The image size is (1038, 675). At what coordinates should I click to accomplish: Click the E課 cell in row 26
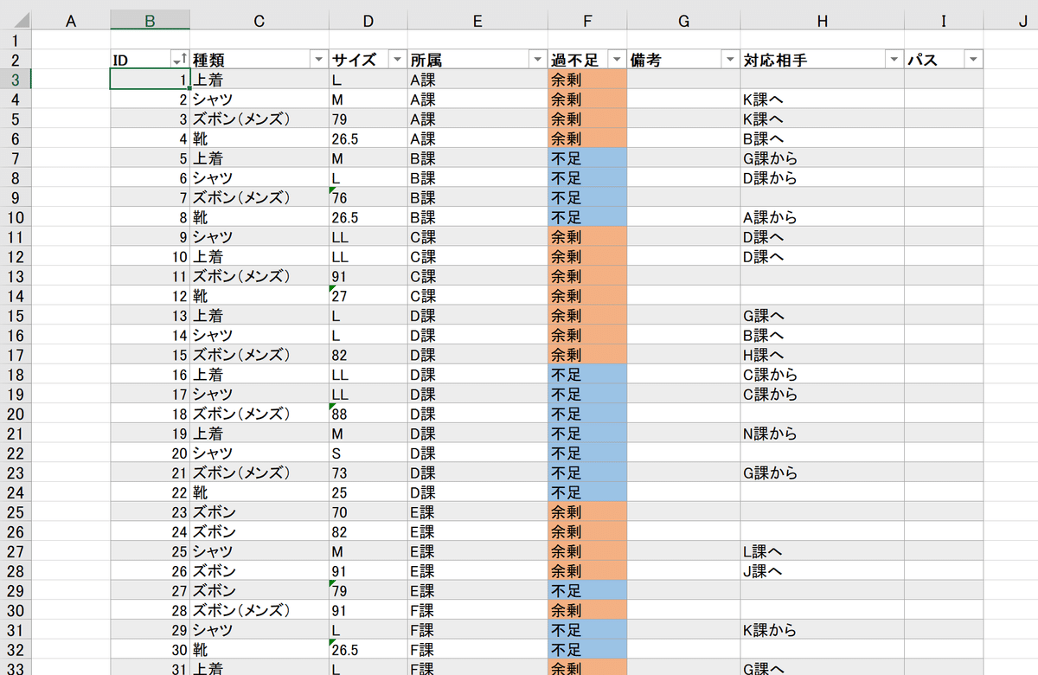click(x=478, y=531)
